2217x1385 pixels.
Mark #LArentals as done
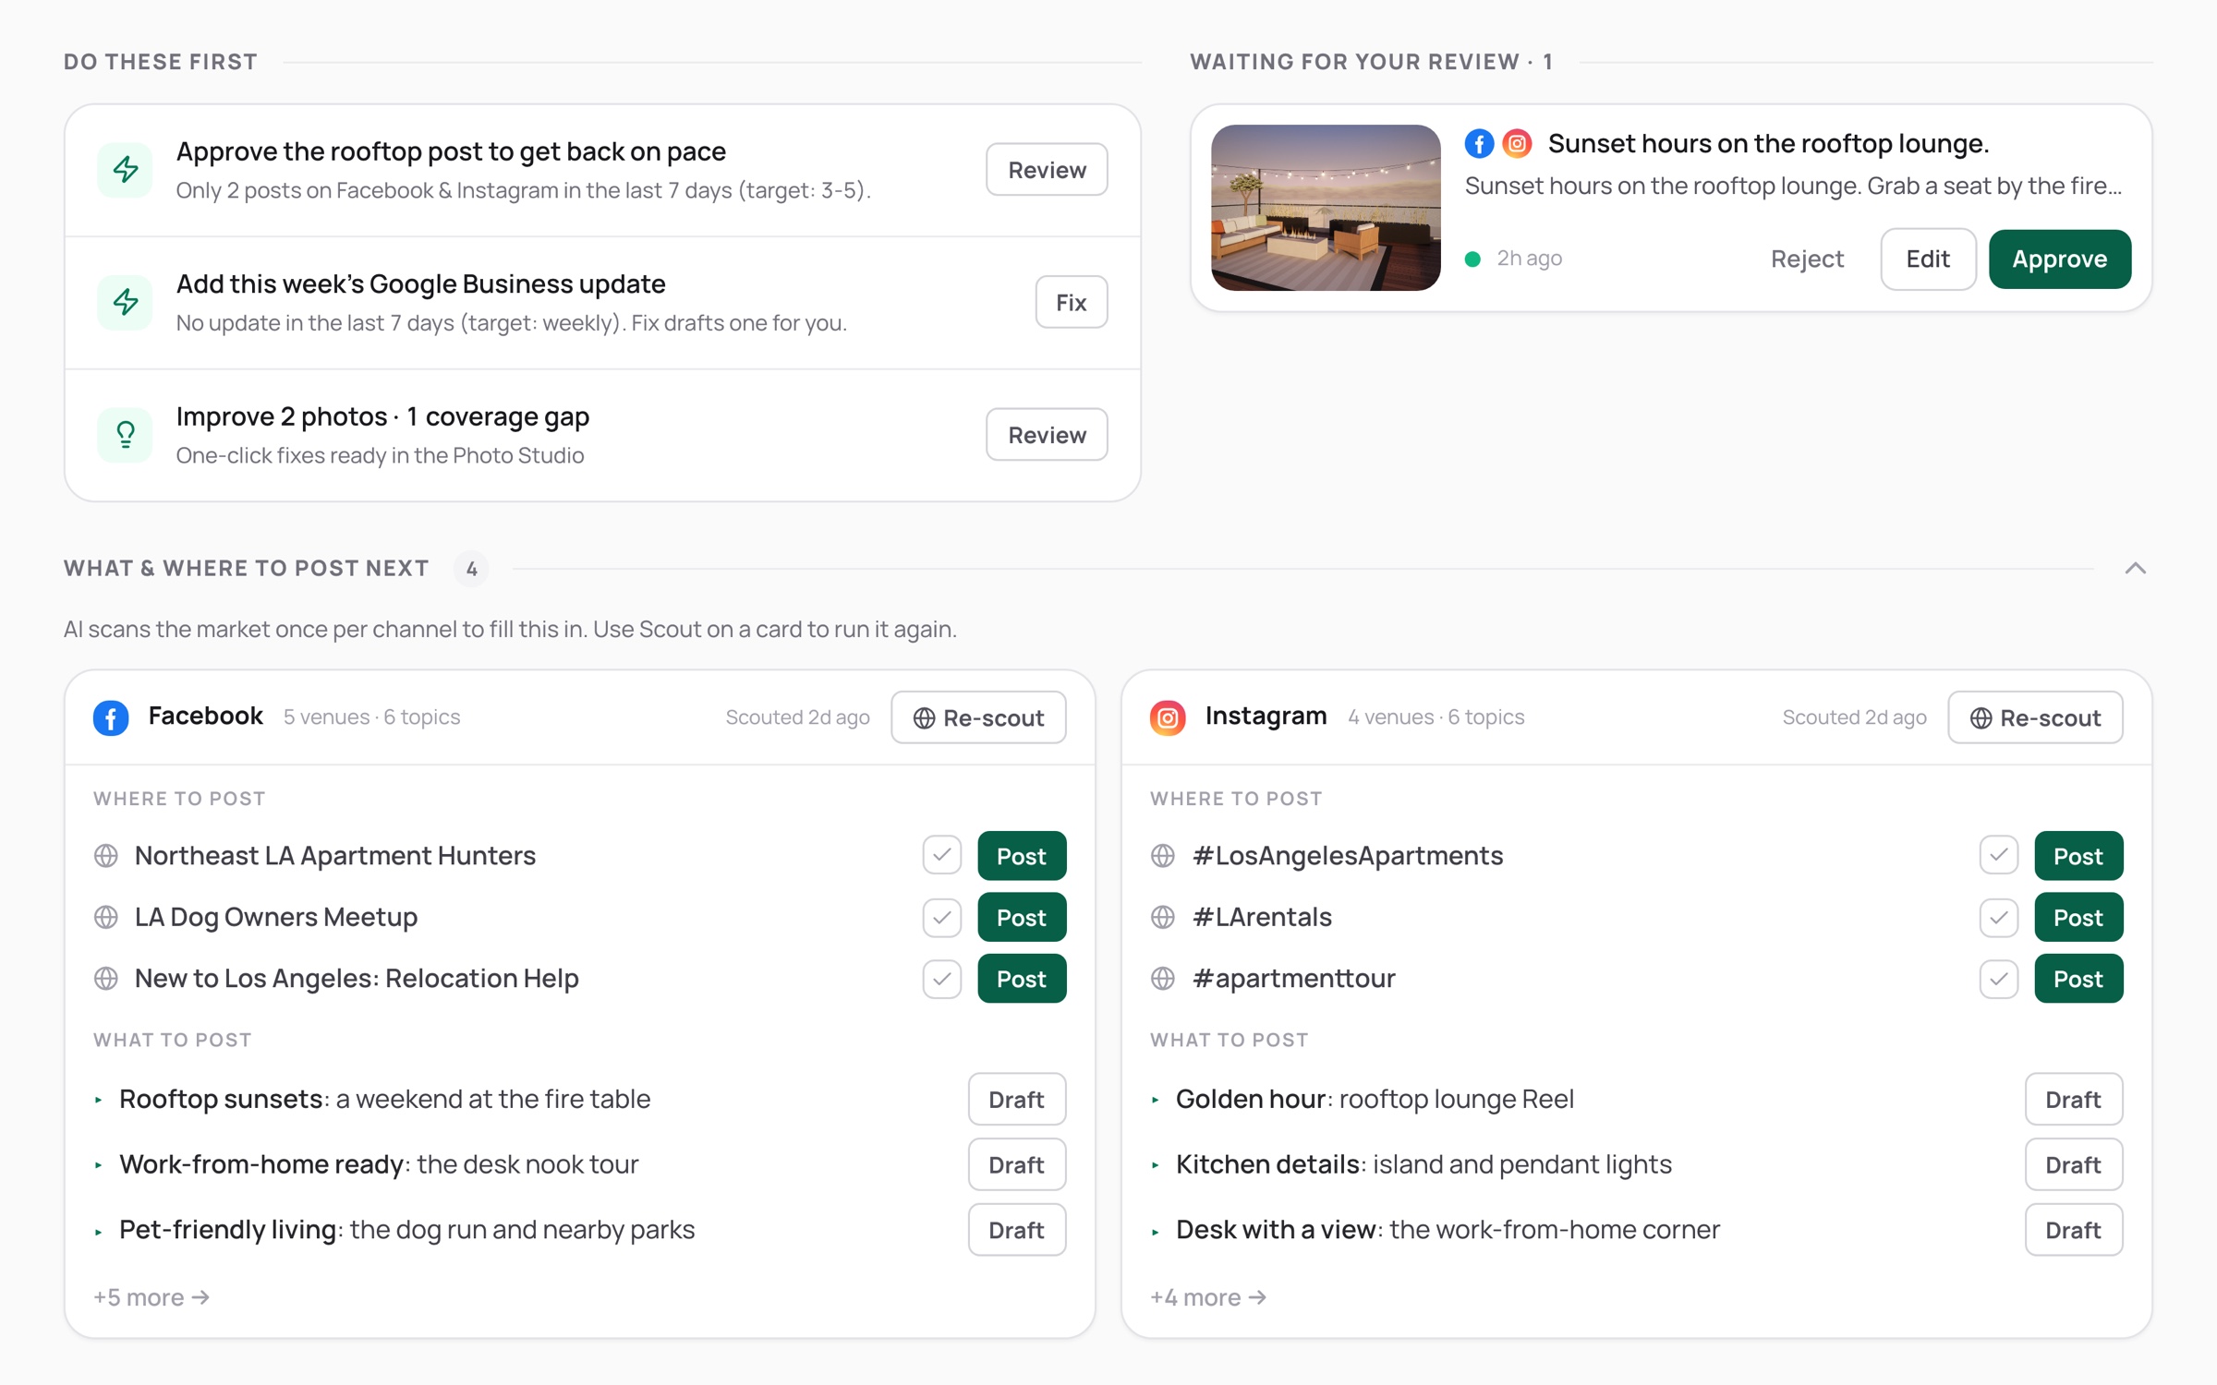tap(1999, 918)
